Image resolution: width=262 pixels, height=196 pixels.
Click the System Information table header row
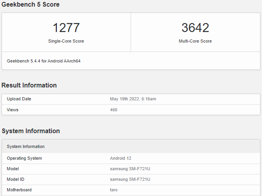point(25,146)
